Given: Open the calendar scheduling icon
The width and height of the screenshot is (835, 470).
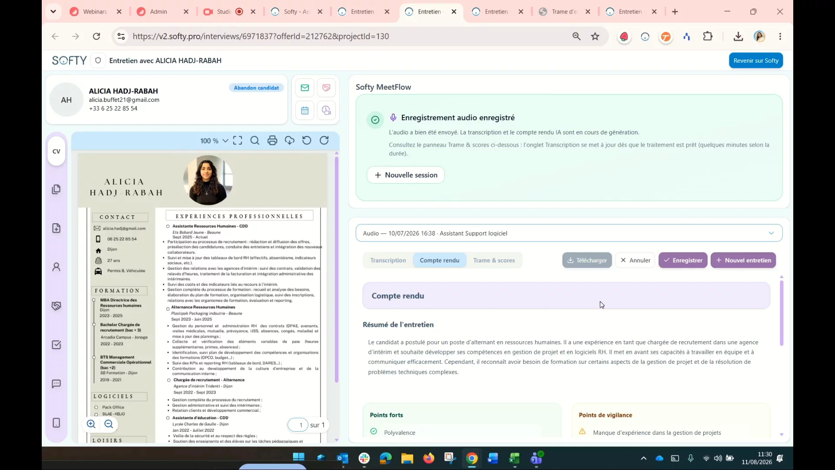Looking at the screenshot, I should click(x=305, y=111).
